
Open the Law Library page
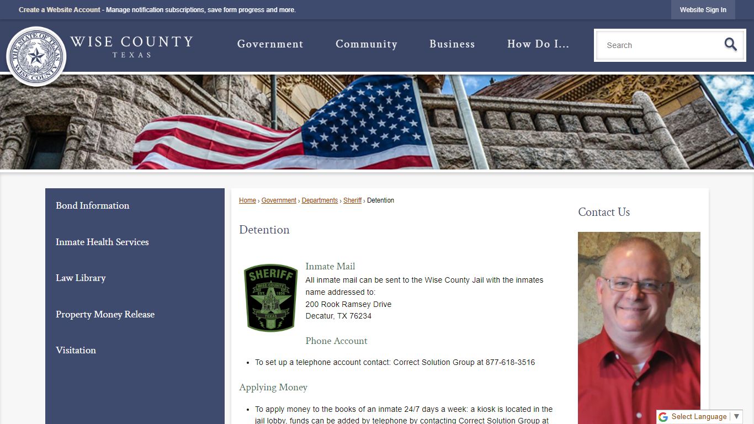point(81,278)
